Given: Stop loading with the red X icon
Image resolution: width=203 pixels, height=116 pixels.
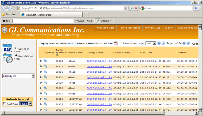Looking at the screenshot, I should (x=136, y=8).
